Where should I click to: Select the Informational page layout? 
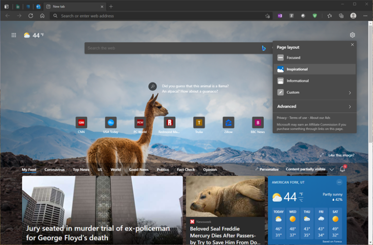pyautogui.click(x=315, y=81)
